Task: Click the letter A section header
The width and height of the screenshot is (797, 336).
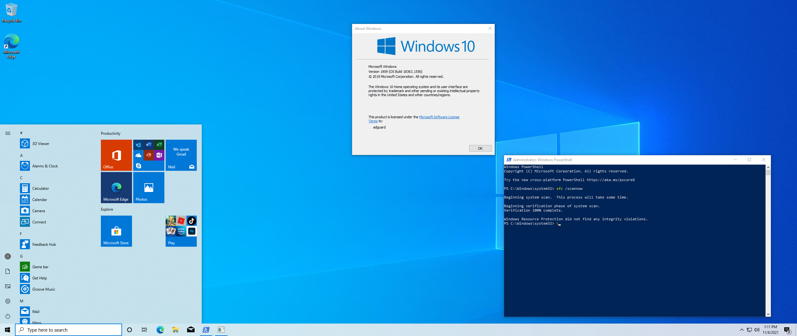Action: 21,155
